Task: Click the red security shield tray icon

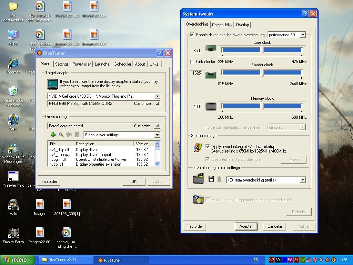Action: [315, 260]
